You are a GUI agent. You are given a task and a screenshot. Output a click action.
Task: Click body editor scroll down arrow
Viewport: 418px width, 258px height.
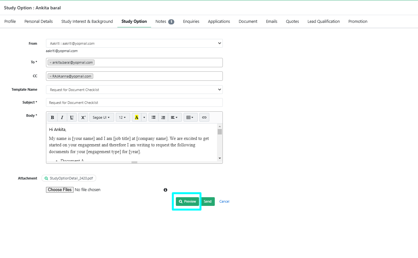220,158
